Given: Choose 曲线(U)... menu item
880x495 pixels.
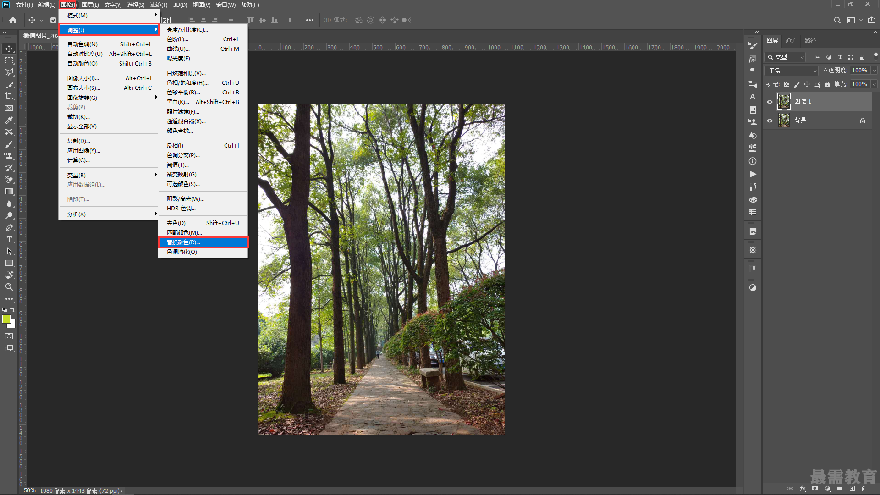Looking at the screenshot, I should coord(203,49).
